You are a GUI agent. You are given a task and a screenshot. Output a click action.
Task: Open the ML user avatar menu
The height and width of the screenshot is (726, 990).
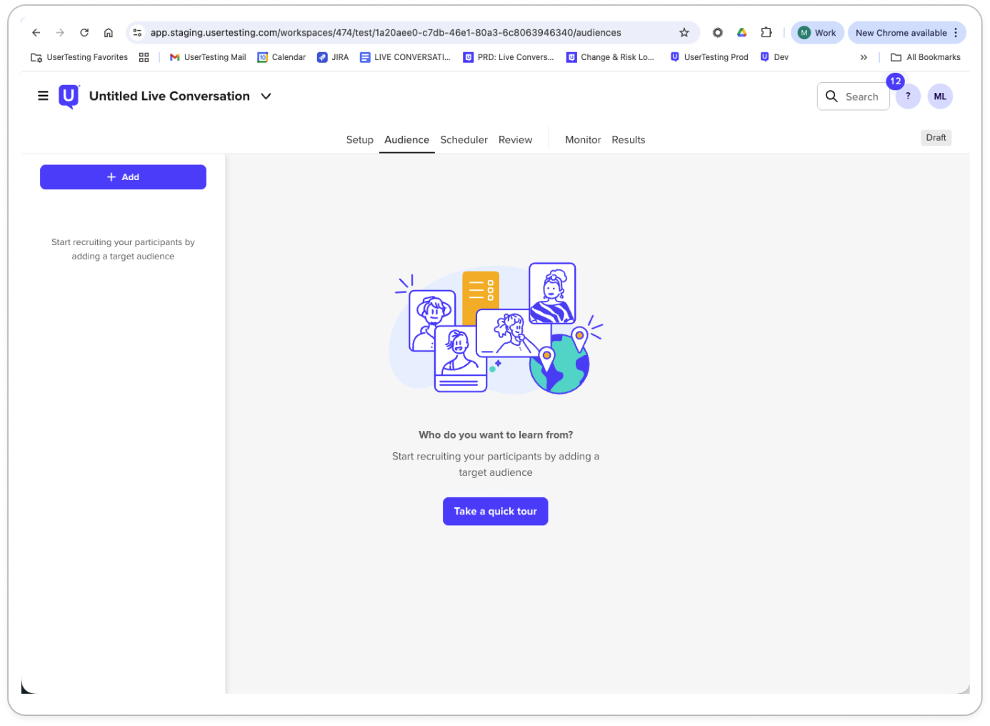click(x=940, y=96)
